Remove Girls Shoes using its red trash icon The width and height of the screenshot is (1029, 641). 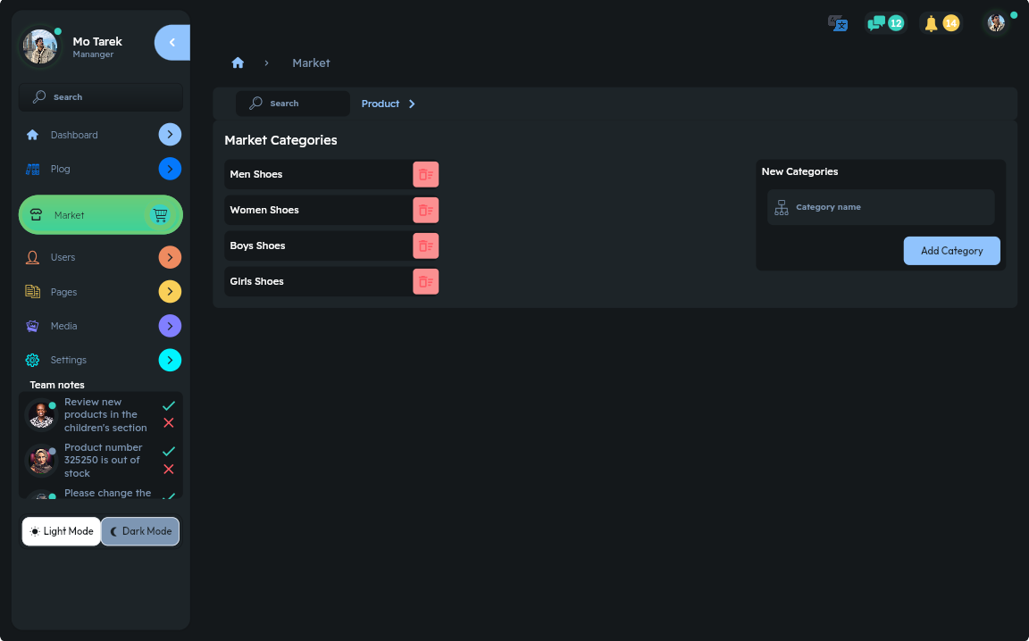click(425, 281)
